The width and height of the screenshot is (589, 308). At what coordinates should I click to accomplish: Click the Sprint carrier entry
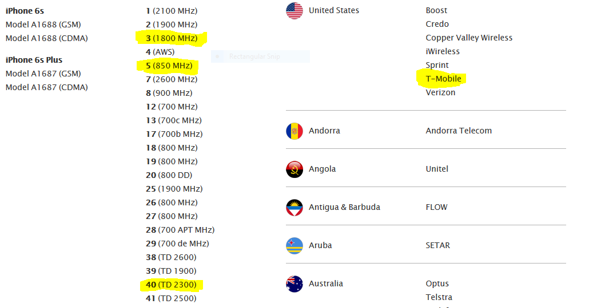(x=437, y=65)
